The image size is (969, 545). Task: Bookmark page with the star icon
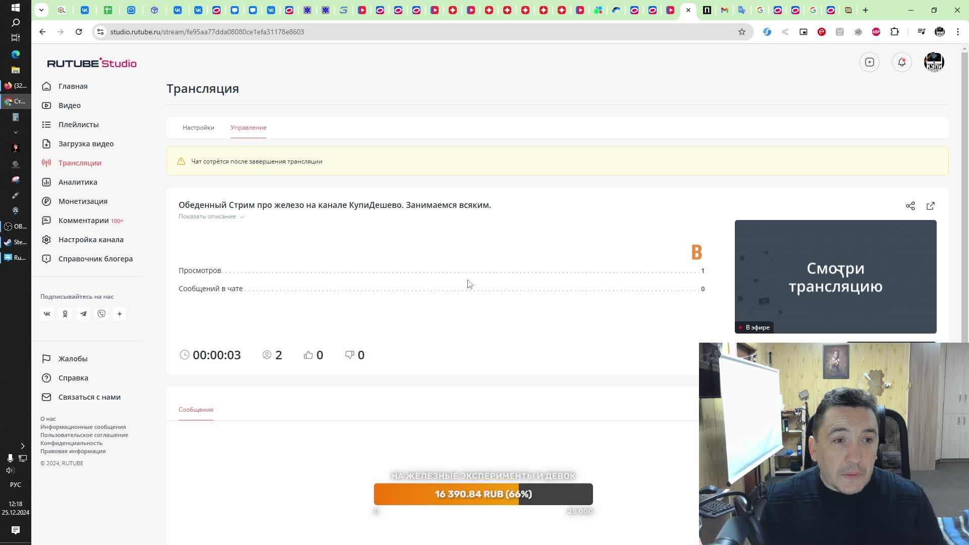(741, 32)
